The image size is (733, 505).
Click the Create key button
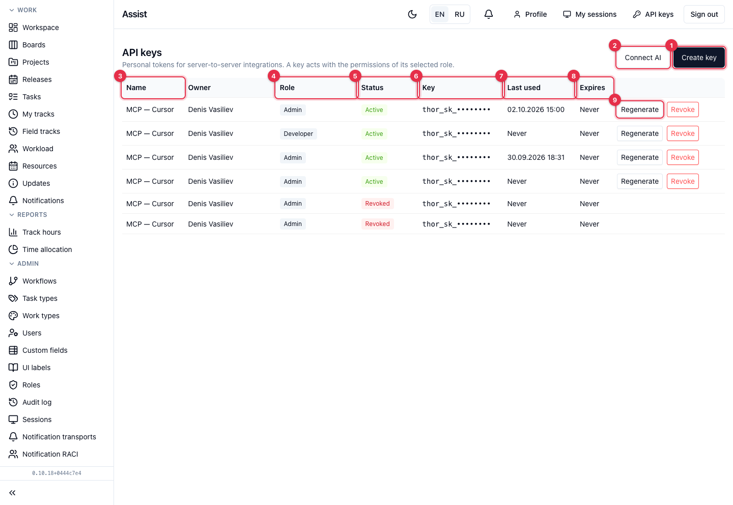pos(699,58)
